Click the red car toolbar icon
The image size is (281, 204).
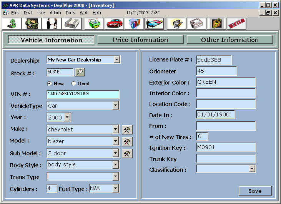point(114,23)
